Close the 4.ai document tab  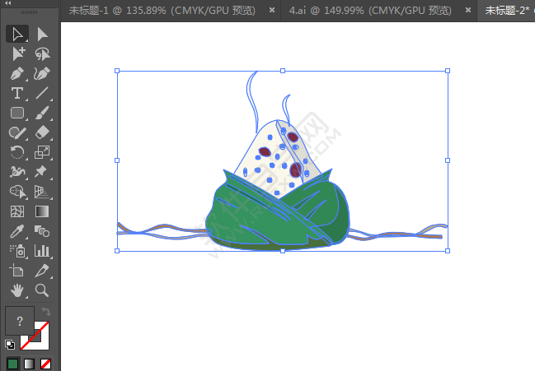pos(468,11)
